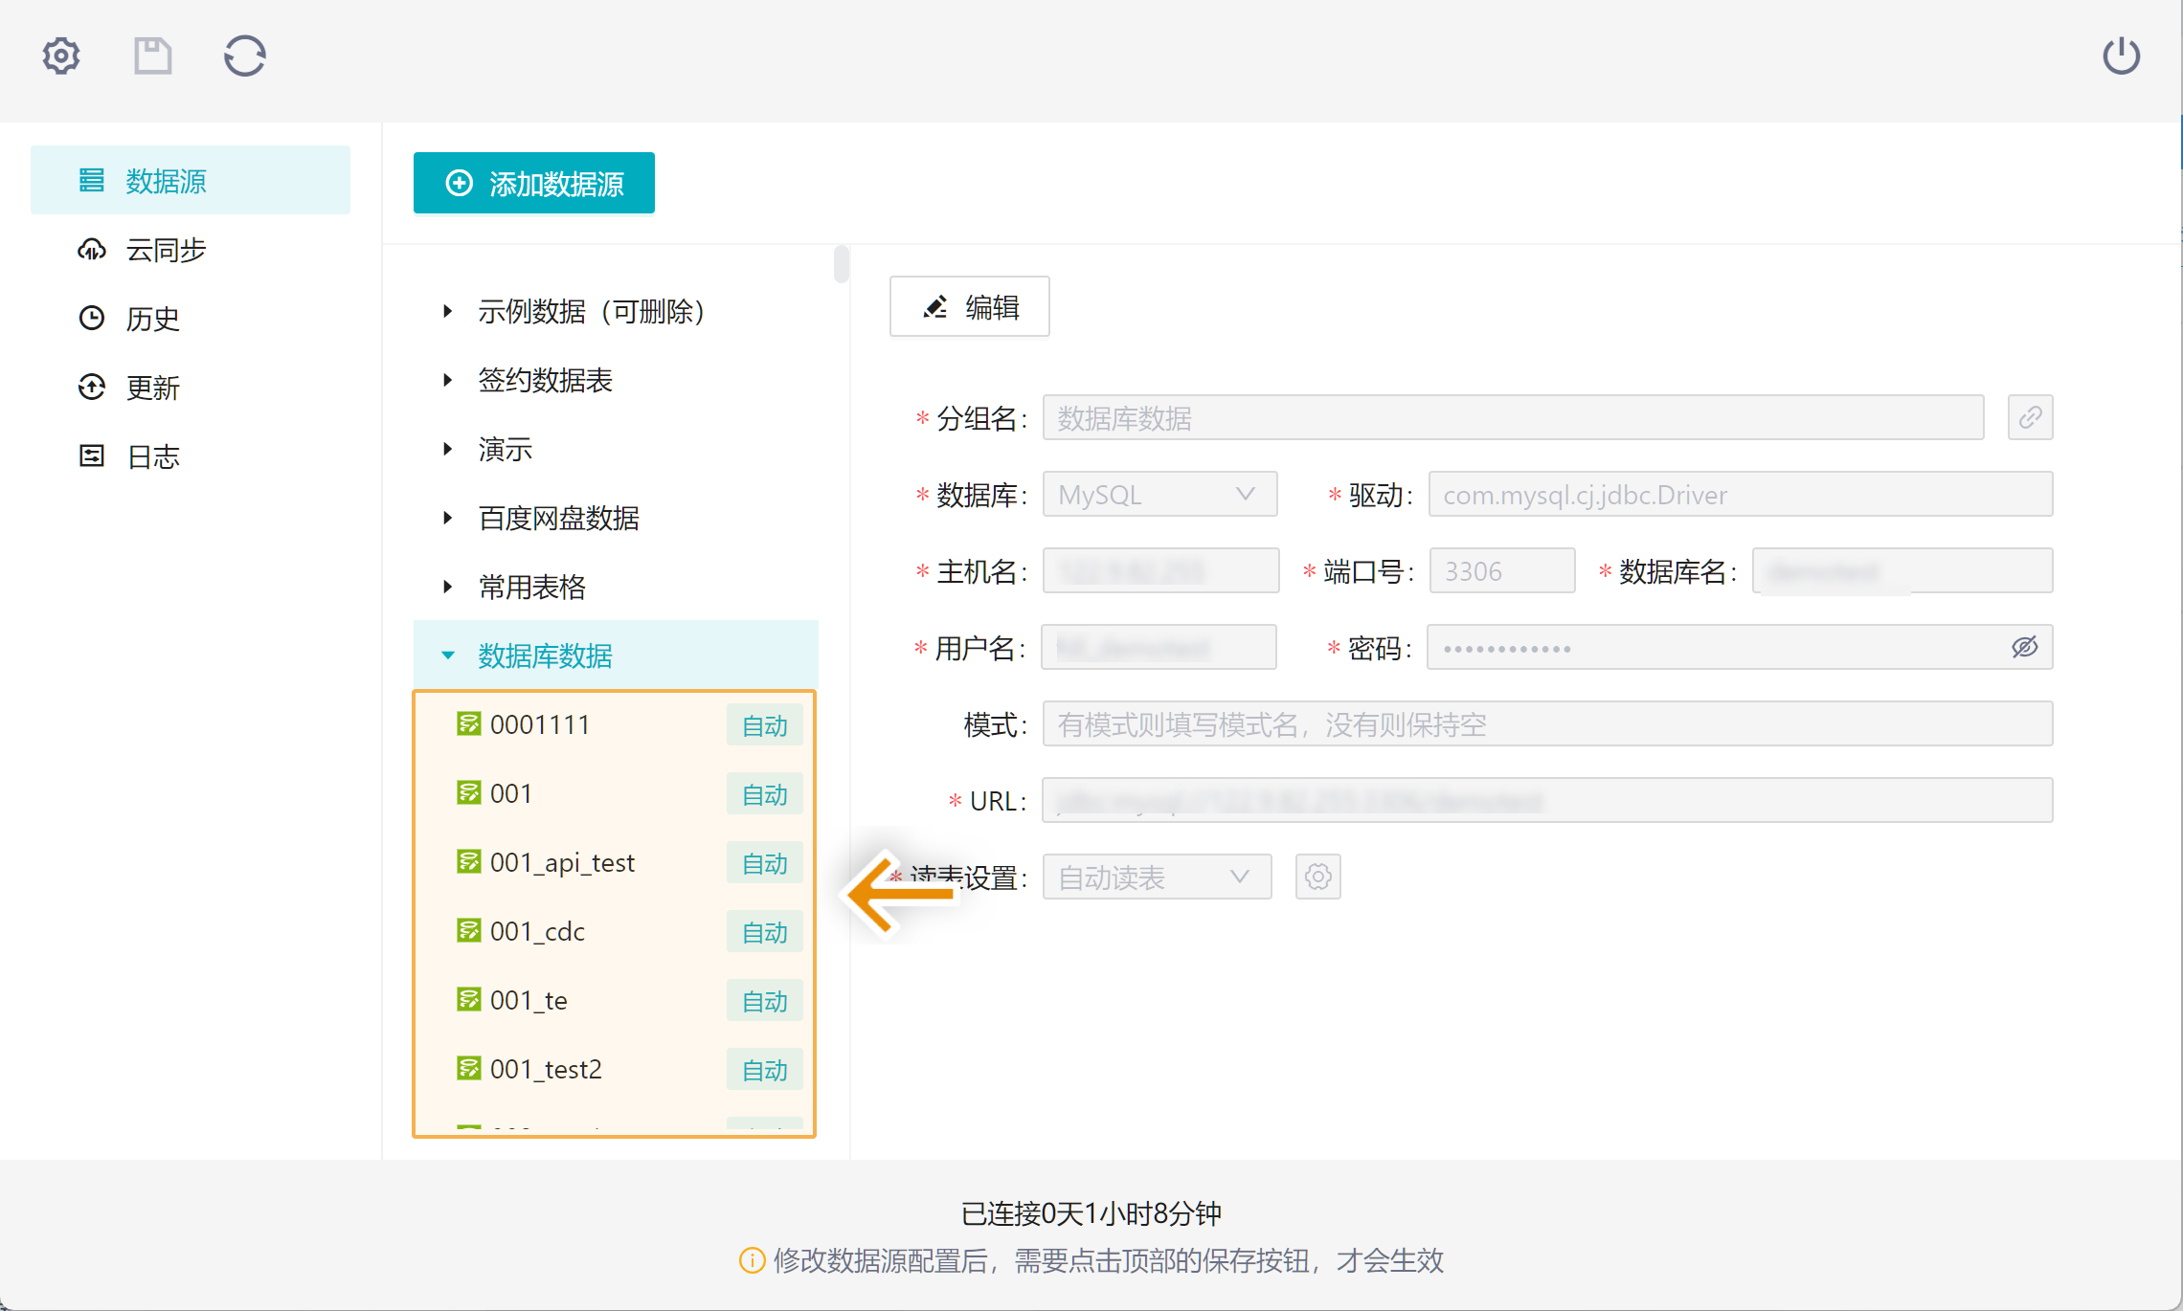Collapse the 数据库数据 group
This screenshot has width=2183, height=1311.
448,655
